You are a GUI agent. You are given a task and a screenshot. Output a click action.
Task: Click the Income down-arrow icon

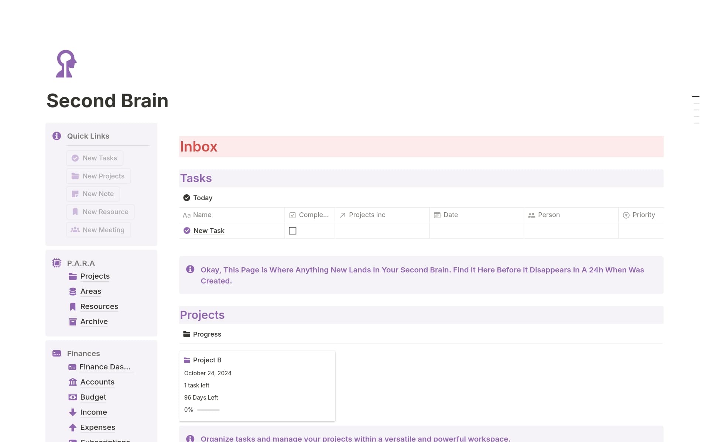pyautogui.click(x=73, y=412)
